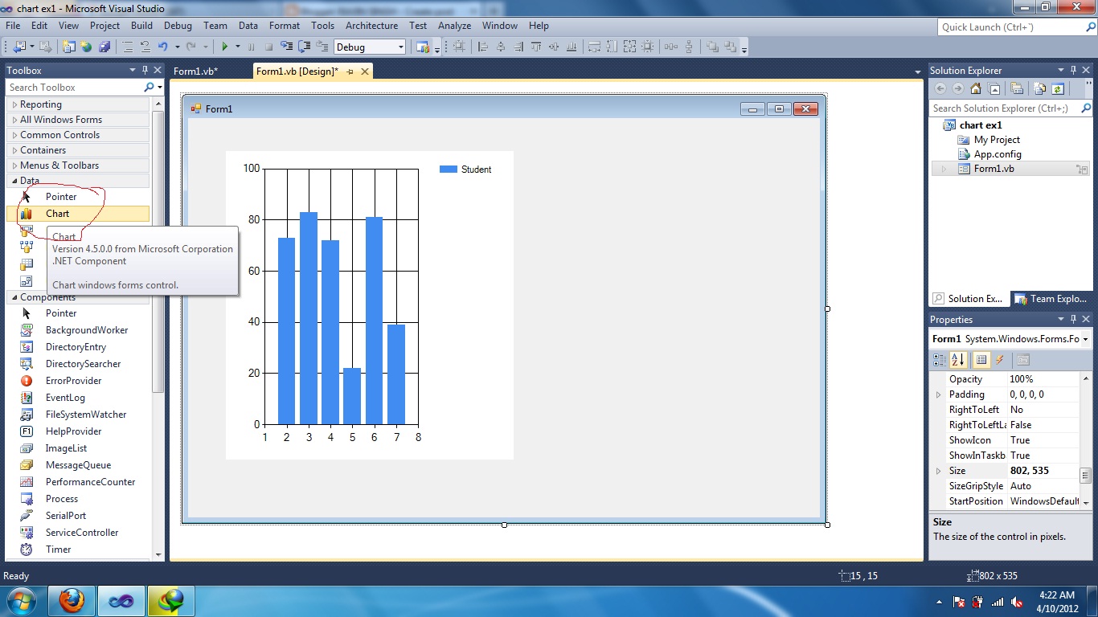Screen dimensions: 1098x617
Task: Collapse the Data toolbox group
Action: [x=14, y=181]
